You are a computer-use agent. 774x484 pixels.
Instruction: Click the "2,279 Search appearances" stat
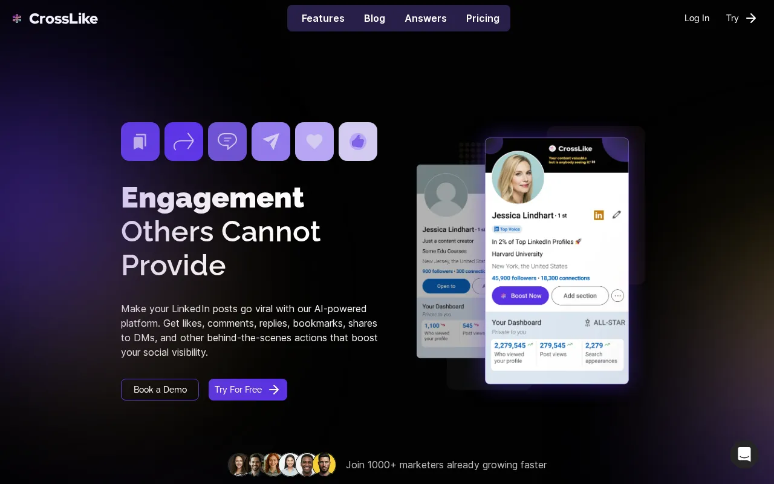click(x=602, y=353)
